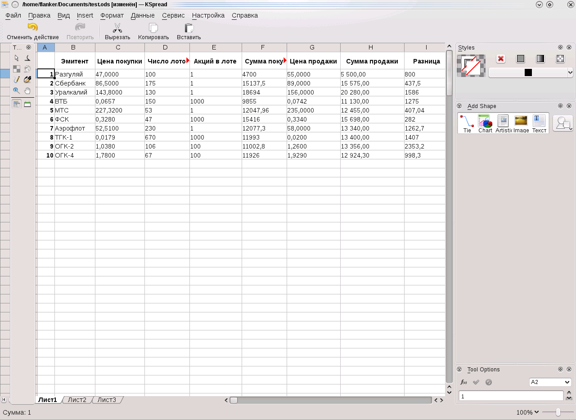The image size is (576, 420).
Task: Choose the solid fill style button
Action: (521, 59)
